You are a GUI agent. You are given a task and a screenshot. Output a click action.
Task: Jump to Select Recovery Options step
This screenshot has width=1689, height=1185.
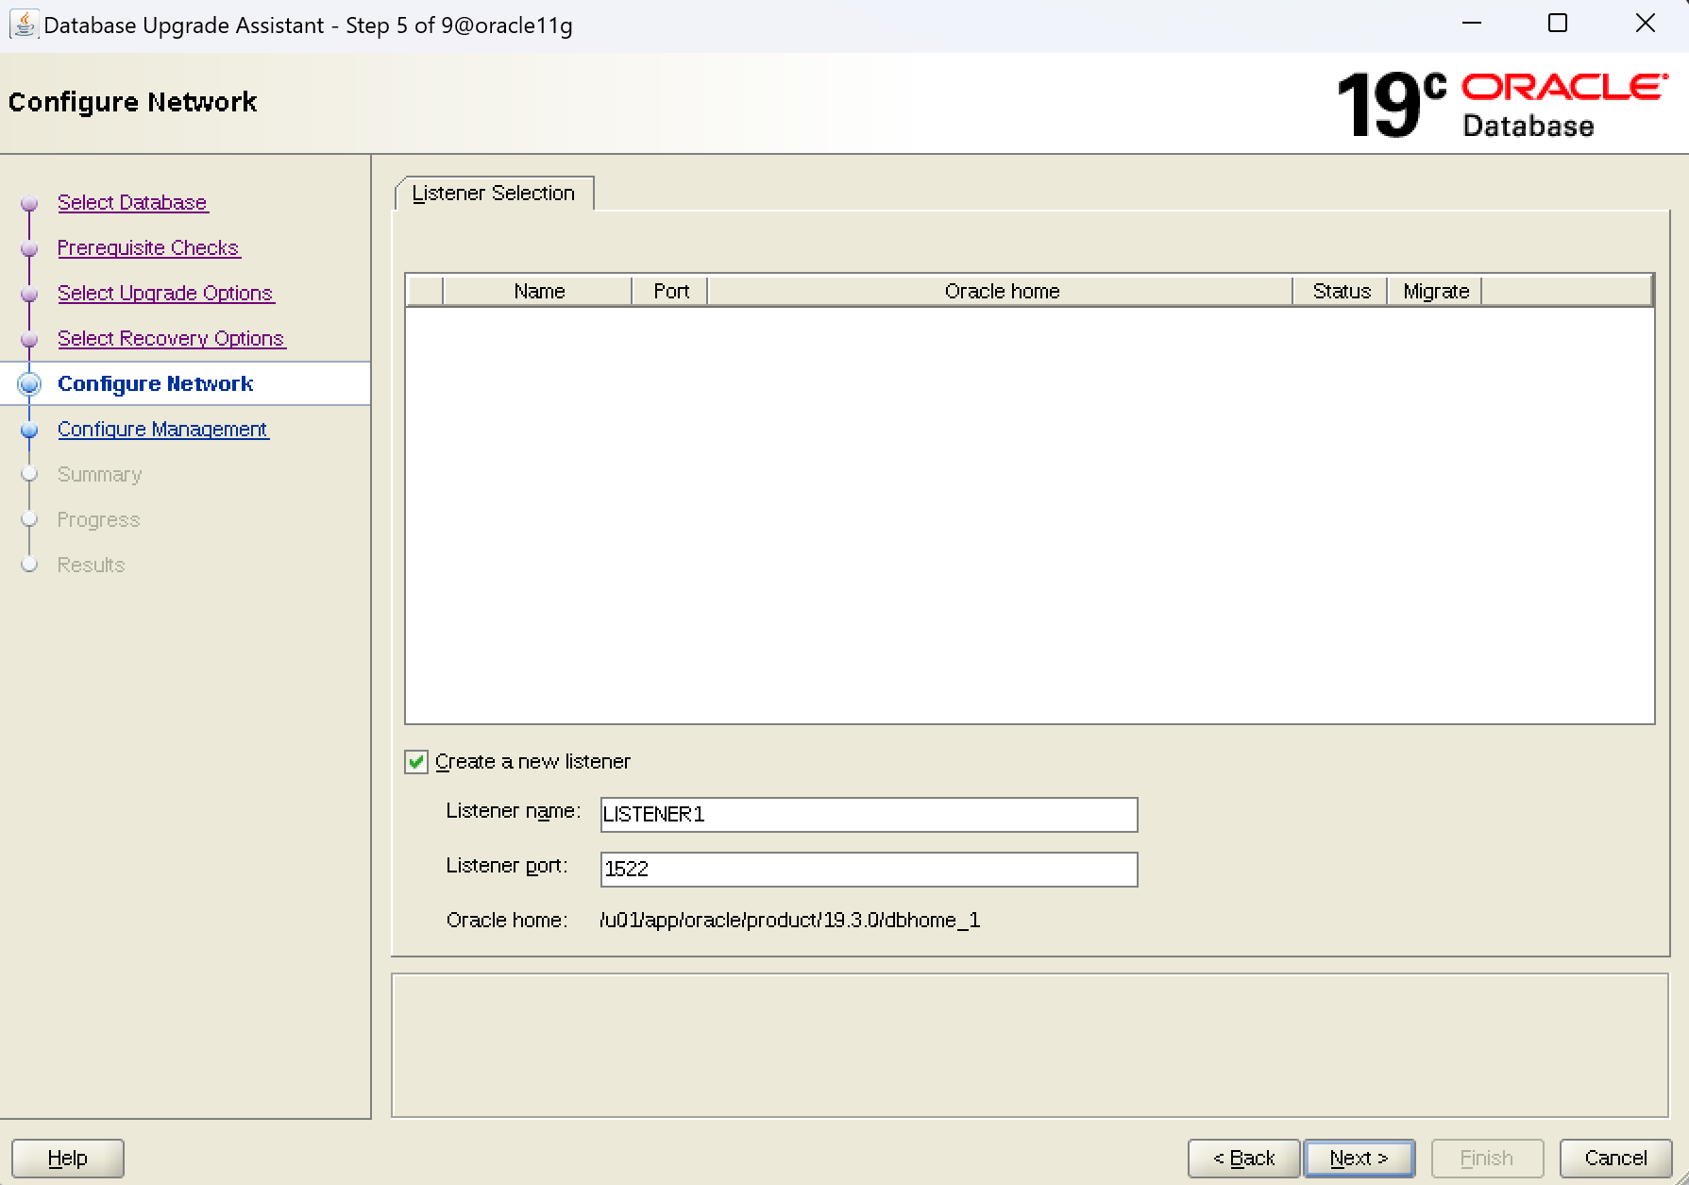click(171, 338)
